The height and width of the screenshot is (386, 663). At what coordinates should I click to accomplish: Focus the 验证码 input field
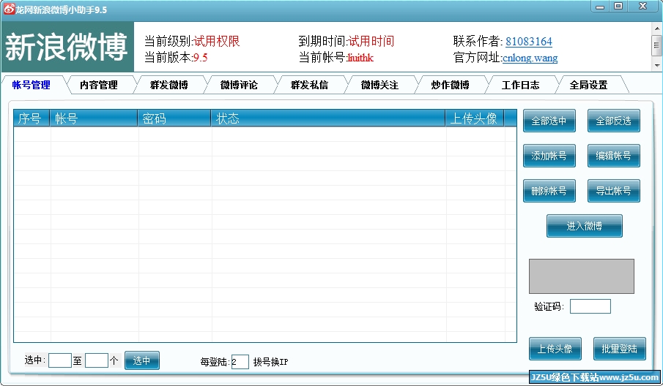point(590,306)
